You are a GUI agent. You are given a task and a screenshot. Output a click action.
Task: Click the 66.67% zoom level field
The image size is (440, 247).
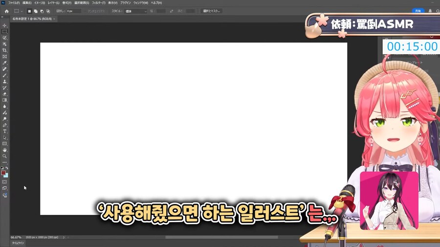[x=16, y=237]
